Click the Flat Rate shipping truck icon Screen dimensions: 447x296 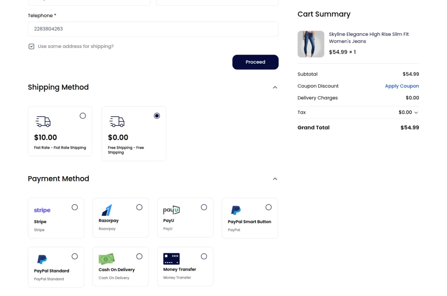[43, 122]
